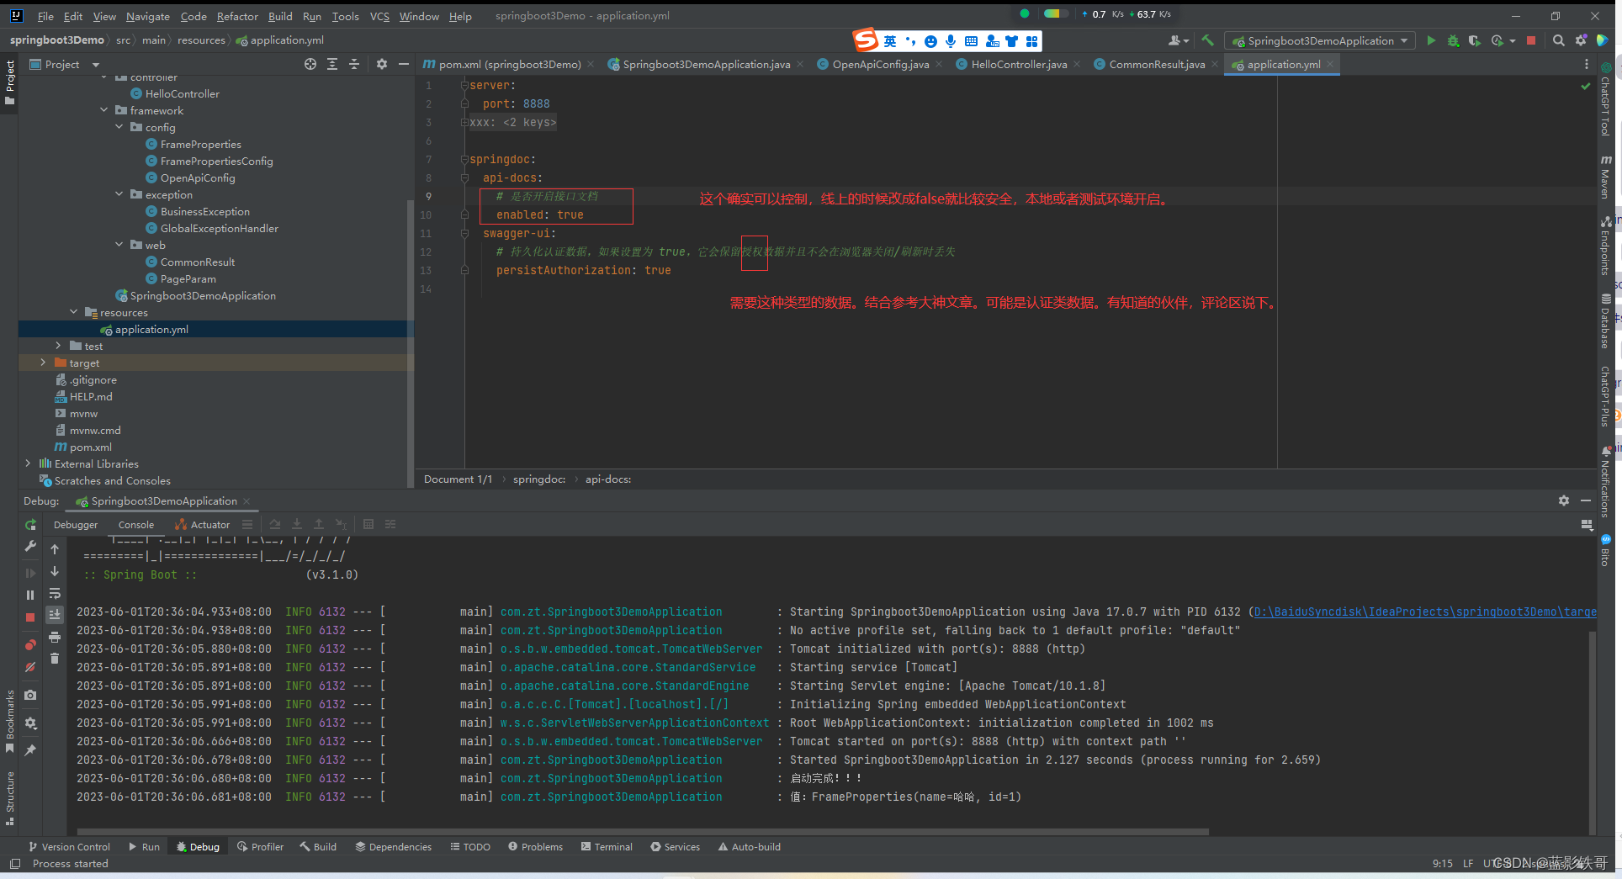Toggle mute breakpoints icon
This screenshot has width=1622, height=879.
click(31, 667)
